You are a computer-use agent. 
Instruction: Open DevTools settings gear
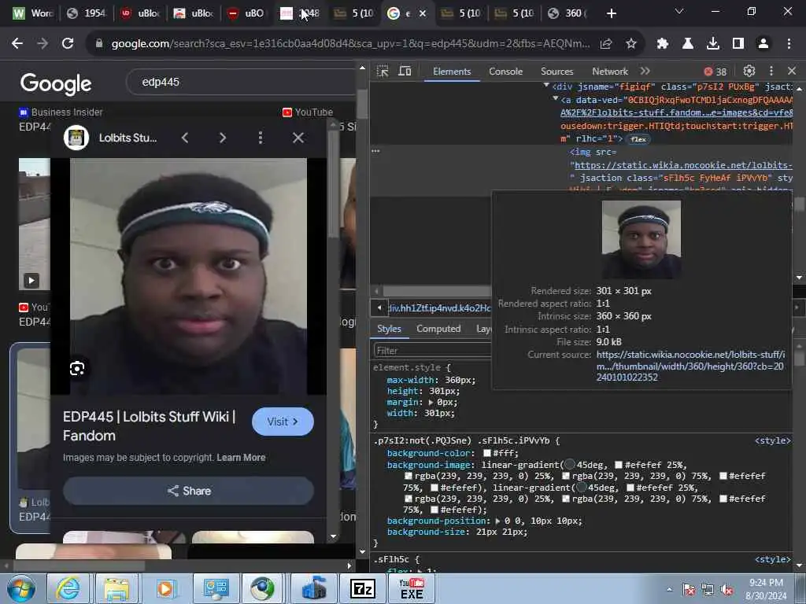coord(749,71)
